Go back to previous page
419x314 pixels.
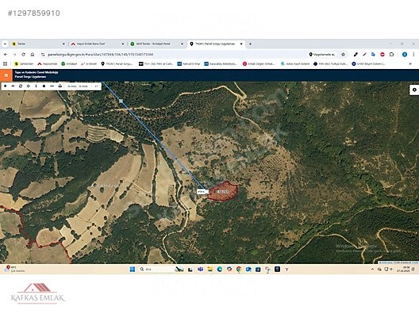point(6,55)
